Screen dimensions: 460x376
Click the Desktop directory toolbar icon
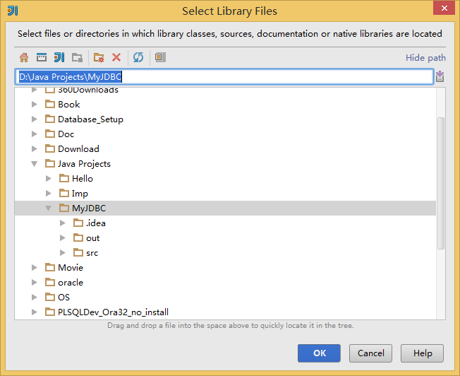[42, 57]
